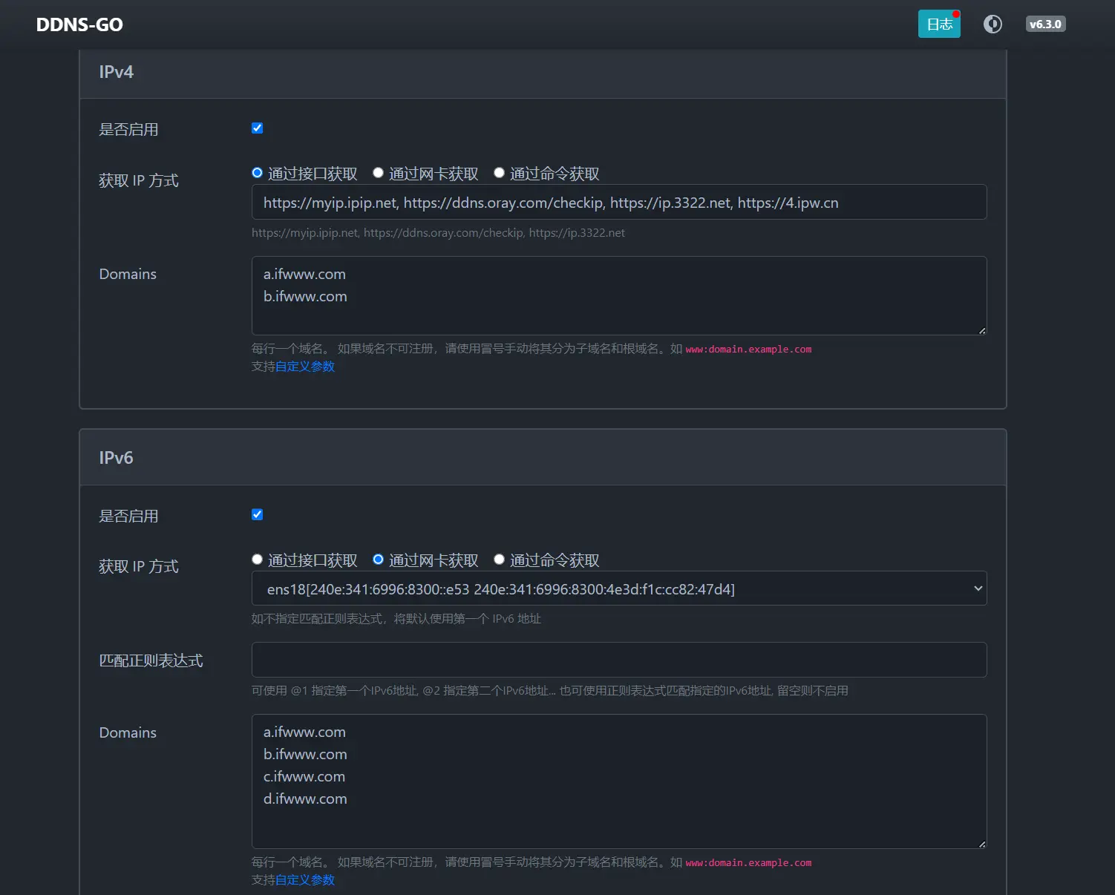Select IPv6 通过接口获取 radio option
This screenshot has height=895, width=1115.
tap(258, 560)
